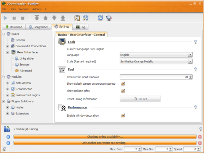
Task: Switch to the Download tab
Action: tap(14, 27)
